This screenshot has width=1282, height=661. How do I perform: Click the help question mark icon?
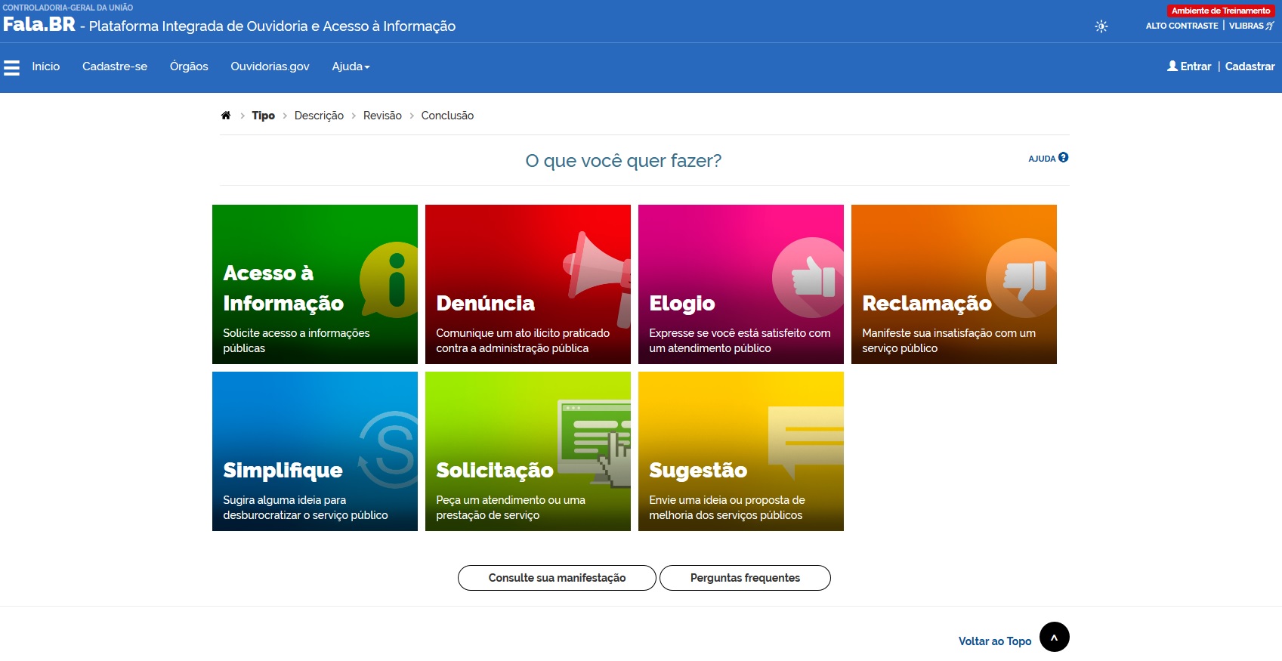(x=1063, y=158)
